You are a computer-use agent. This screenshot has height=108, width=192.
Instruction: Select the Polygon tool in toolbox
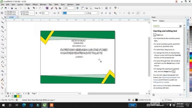(x=2, y=52)
